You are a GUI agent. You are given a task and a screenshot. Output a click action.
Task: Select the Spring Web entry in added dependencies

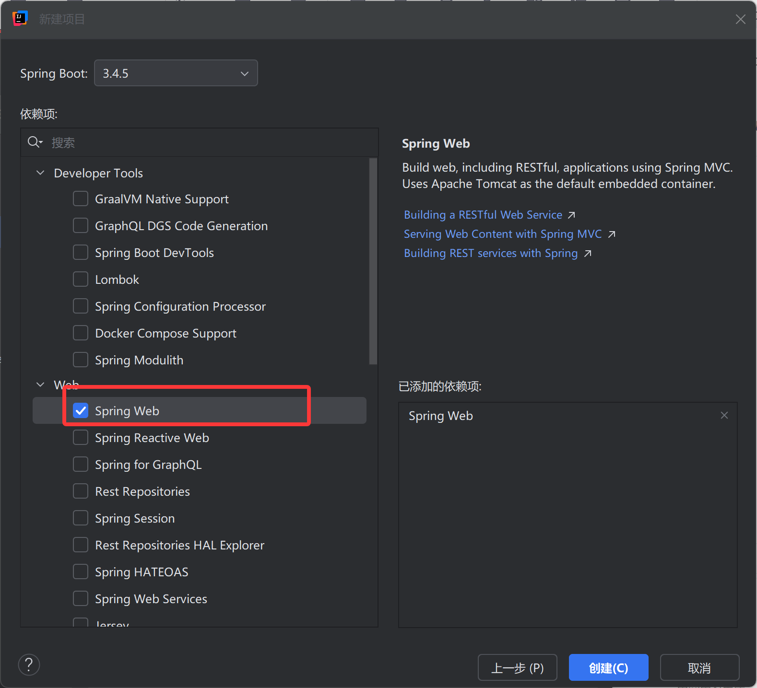[440, 416]
